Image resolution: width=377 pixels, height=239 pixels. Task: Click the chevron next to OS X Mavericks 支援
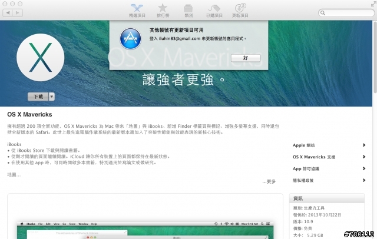(x=364, y=157)
